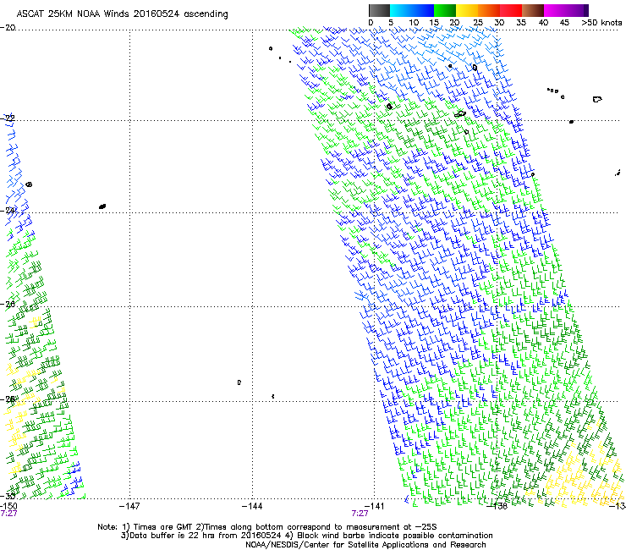
Task: Click the purple 7:27 timestamp beside -141
Action: (x=360, y=514)
